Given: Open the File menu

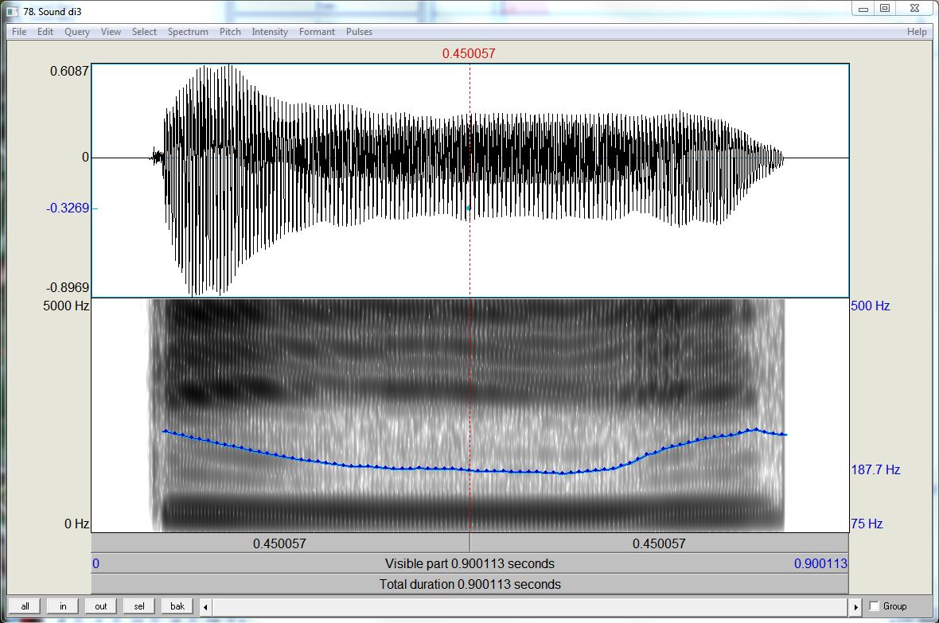Looking at the screenshot, I should (x=19, y=32).
